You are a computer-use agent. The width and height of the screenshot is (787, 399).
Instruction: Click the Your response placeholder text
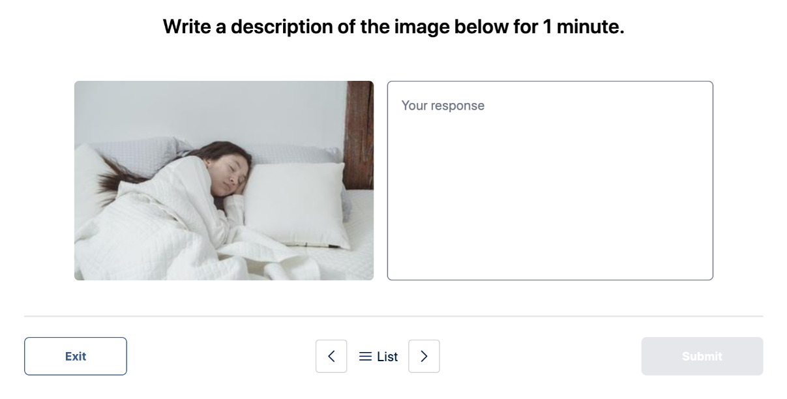coord(443,106)
